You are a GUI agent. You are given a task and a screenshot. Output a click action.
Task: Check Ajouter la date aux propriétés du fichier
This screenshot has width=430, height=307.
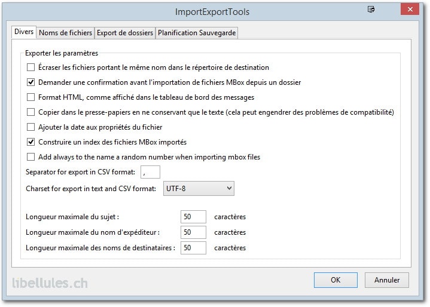31,127
